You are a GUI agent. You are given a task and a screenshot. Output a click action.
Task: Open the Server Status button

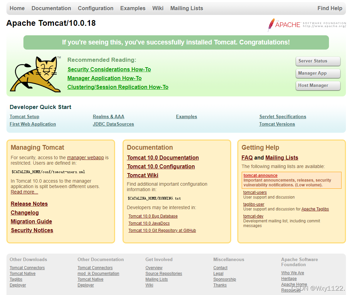tap(318, 61)
